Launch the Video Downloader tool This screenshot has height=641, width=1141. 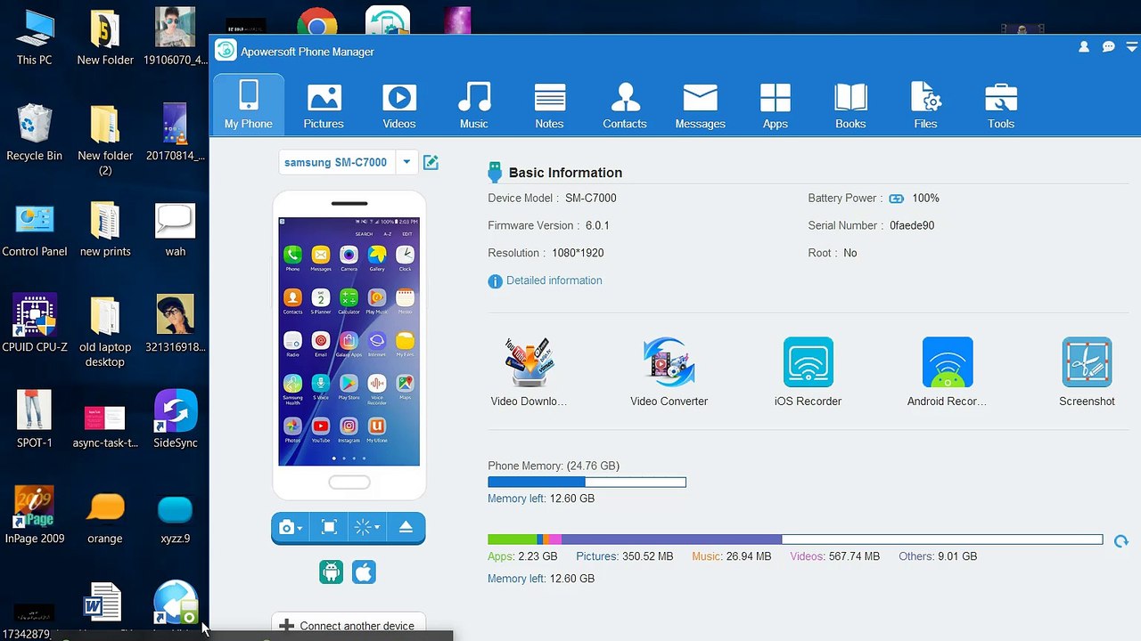529,372
